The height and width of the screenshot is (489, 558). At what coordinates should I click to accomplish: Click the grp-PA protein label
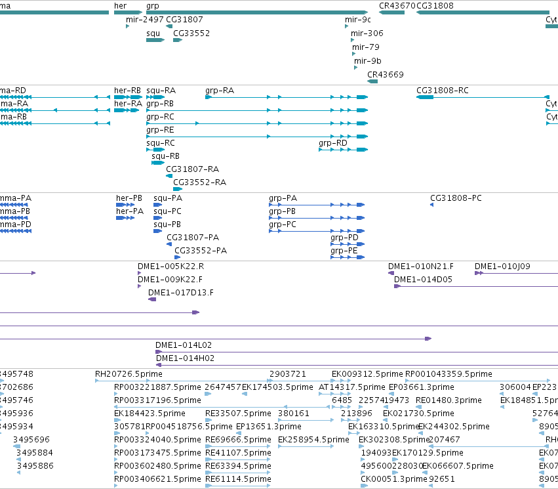click(283, 198)
